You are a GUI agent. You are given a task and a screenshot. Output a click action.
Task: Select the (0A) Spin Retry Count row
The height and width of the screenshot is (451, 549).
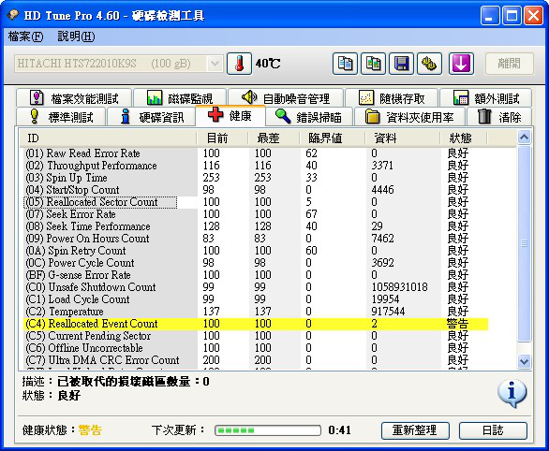pos(256,251)
